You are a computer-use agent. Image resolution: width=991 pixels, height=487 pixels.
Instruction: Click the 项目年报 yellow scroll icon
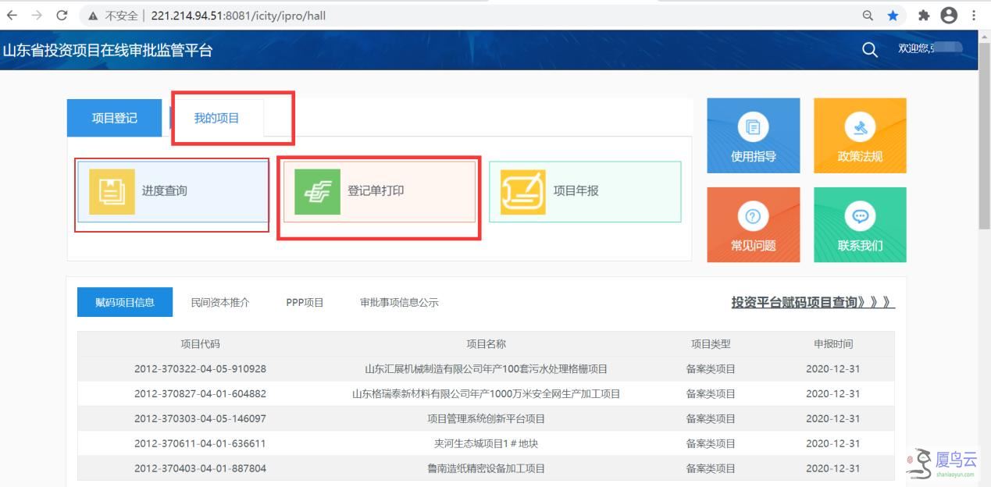click(523, 191)
